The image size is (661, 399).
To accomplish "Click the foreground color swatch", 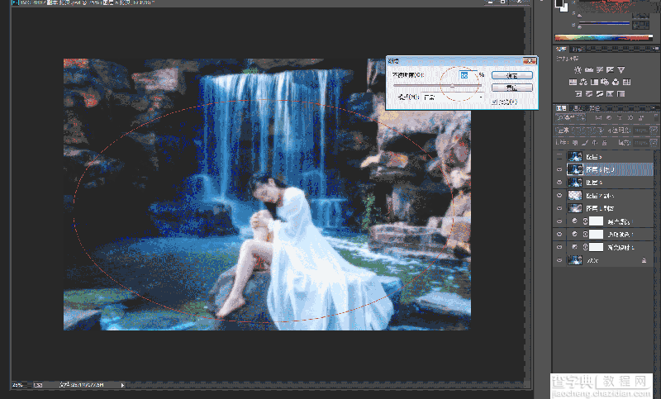I will click(x=559, y=3).
